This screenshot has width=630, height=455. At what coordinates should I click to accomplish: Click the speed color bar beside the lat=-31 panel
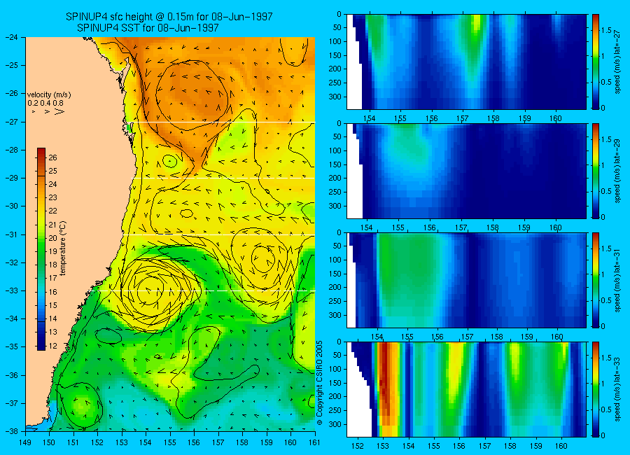(x=595, y=280)
